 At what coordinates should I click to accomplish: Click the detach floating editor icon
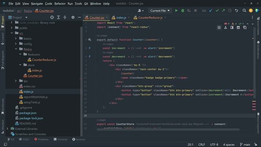[245, 28]
